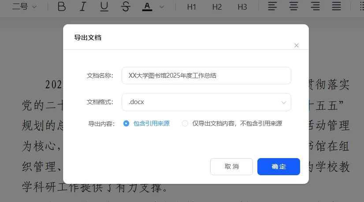Click the 文档名称 input field
Image resolution: width=364 pixels, height=202 pixels.
[206, 76]
